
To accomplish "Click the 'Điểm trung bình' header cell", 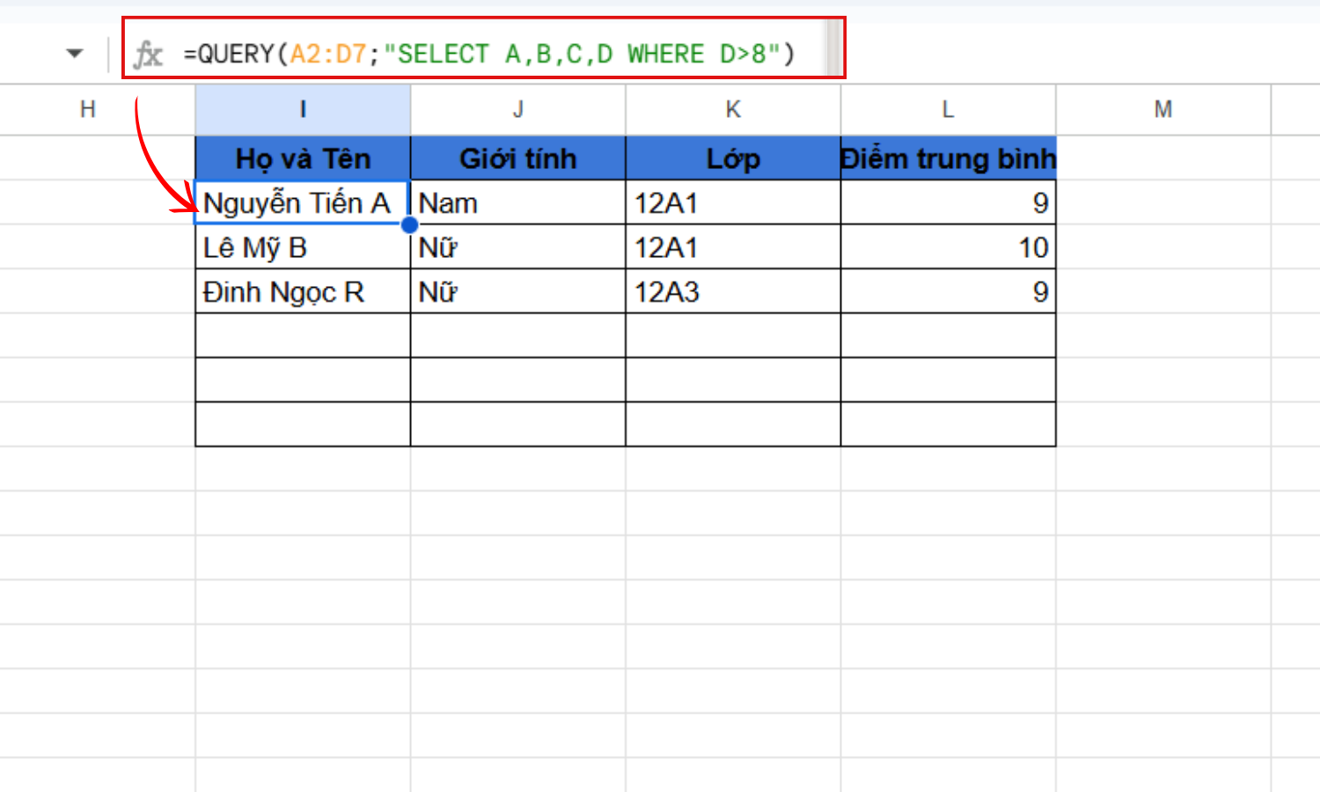I will coord(948,158).
